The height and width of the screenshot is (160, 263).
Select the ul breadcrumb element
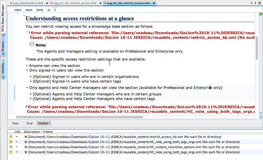tap(49, 10)
